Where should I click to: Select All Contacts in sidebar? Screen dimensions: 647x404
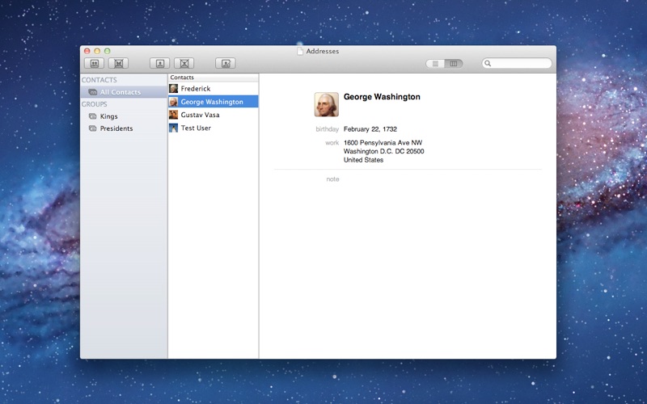coord(124,92)
